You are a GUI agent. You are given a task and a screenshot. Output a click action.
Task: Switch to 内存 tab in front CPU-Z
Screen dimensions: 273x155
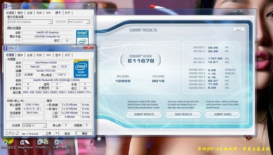[x=39, y=55]
